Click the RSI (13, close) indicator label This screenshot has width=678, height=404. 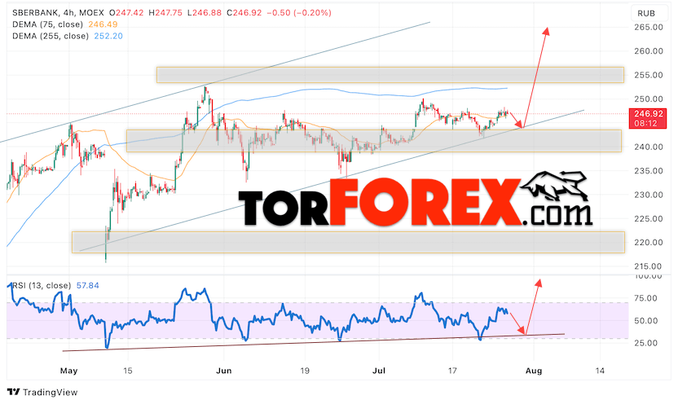click(41, 285)
